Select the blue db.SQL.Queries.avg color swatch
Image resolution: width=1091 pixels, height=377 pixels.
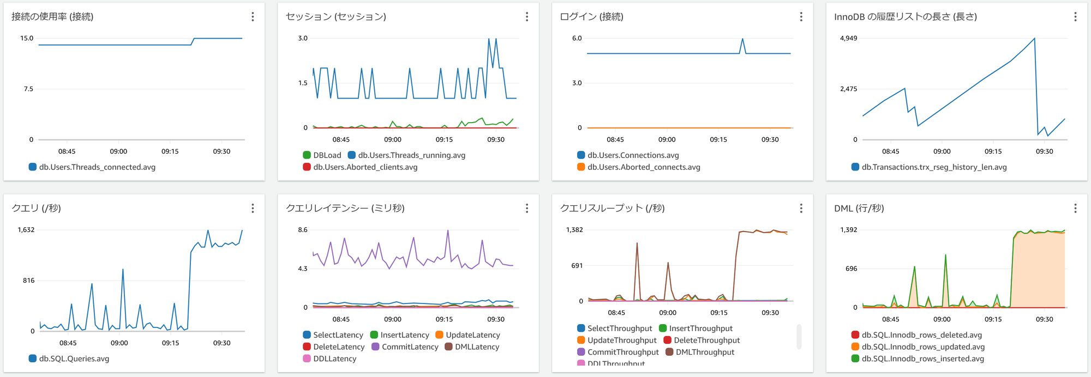coord(33,358)
